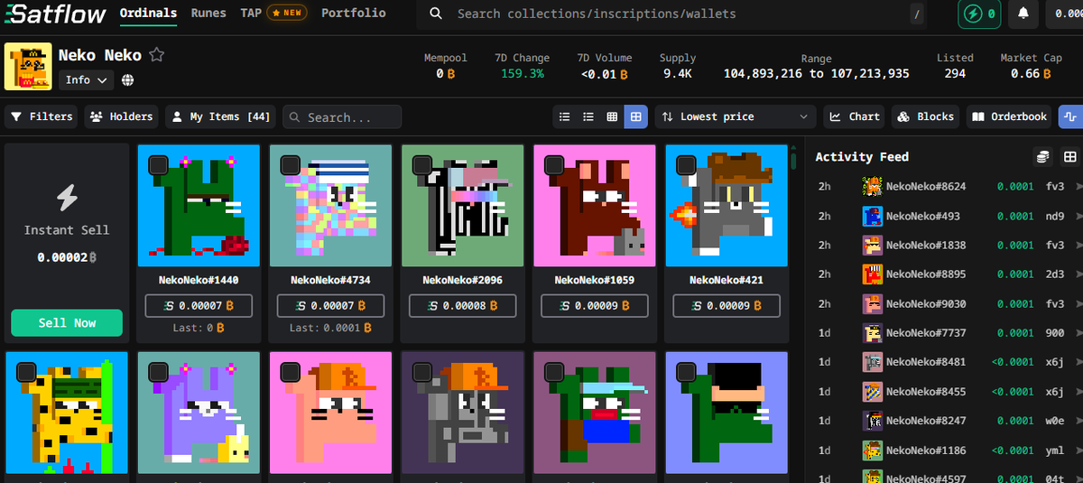This screenshot has height=483, width=1083.
Task: Select checkbox on NekoNeko#1059 card
Action: point(553,164)
